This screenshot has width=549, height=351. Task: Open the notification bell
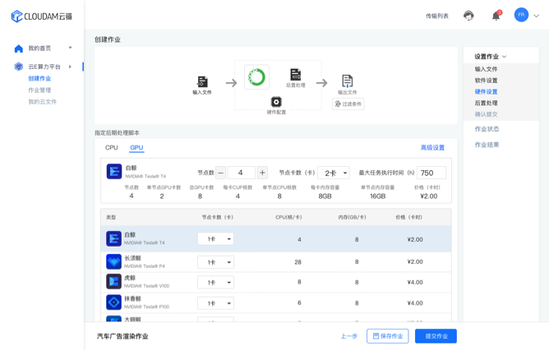[496, 16]
